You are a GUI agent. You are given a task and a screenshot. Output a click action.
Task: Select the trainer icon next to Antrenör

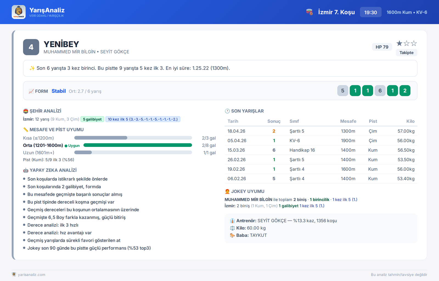coord(232,221)
